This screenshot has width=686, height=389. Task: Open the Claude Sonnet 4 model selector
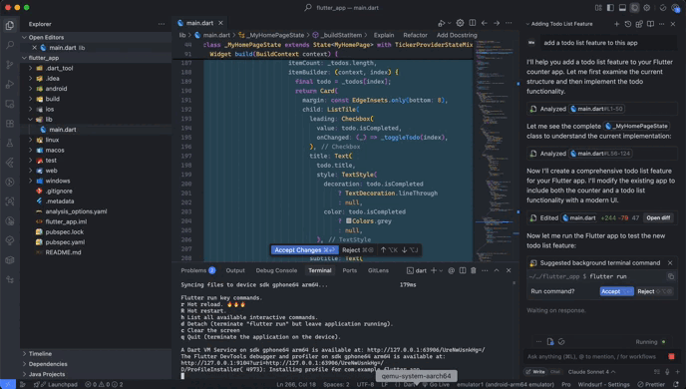(591, 371)
